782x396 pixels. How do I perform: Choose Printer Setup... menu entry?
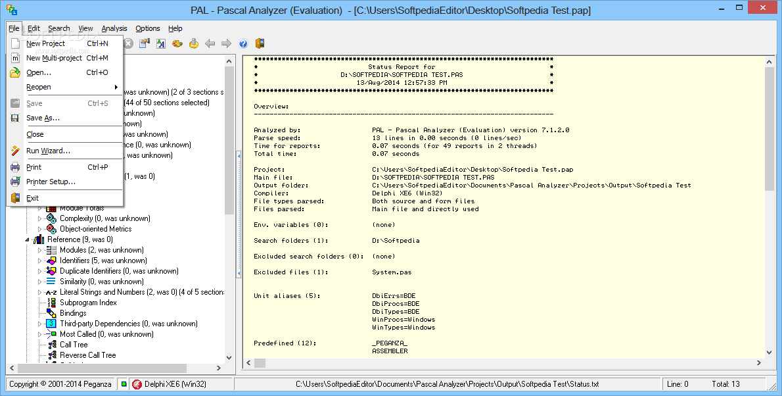click(65, 182)
